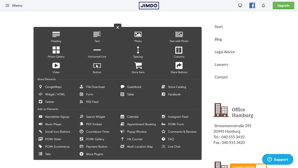The height and width of the screenshot is (168, 298).
Task: Insert Text with Photo element
Action: coord(179,37)
